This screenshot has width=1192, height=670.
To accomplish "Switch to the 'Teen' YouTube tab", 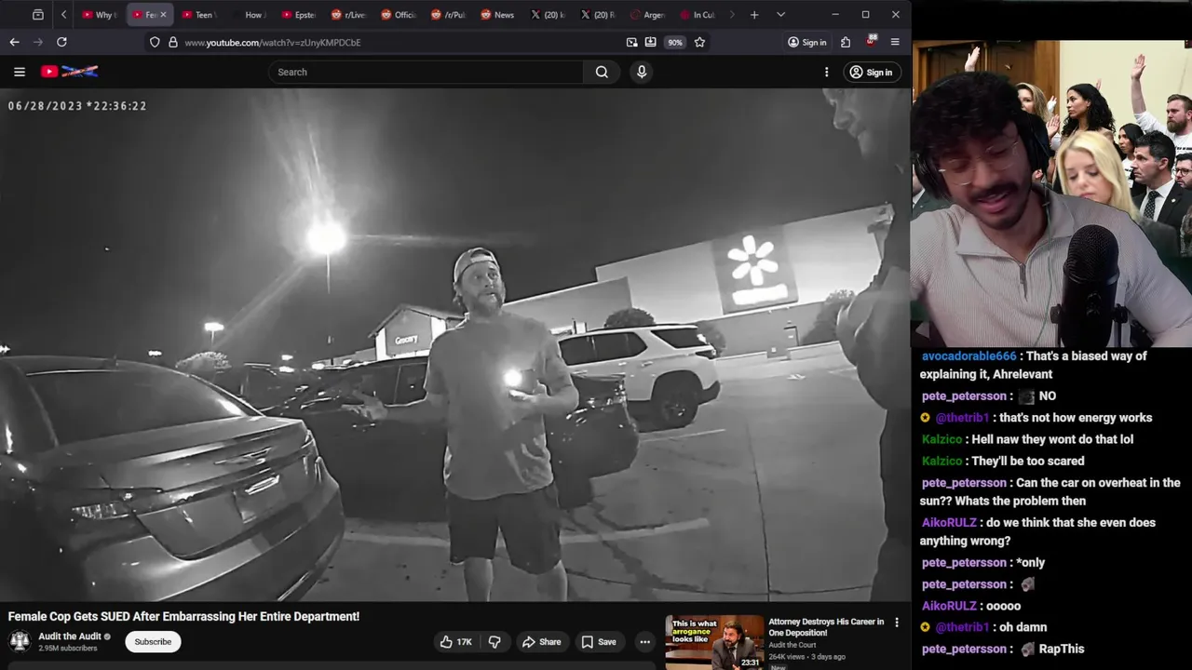I will [197, 15].
